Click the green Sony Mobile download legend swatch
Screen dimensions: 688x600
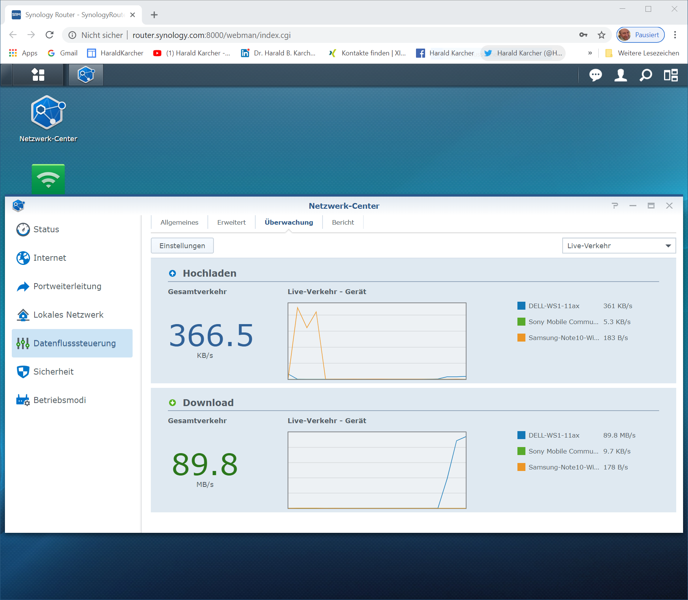point(521,451)
